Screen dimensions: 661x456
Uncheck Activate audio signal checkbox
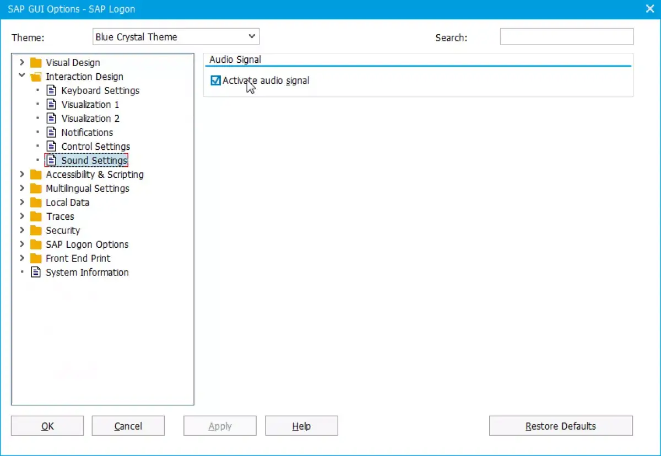[216, 81]
